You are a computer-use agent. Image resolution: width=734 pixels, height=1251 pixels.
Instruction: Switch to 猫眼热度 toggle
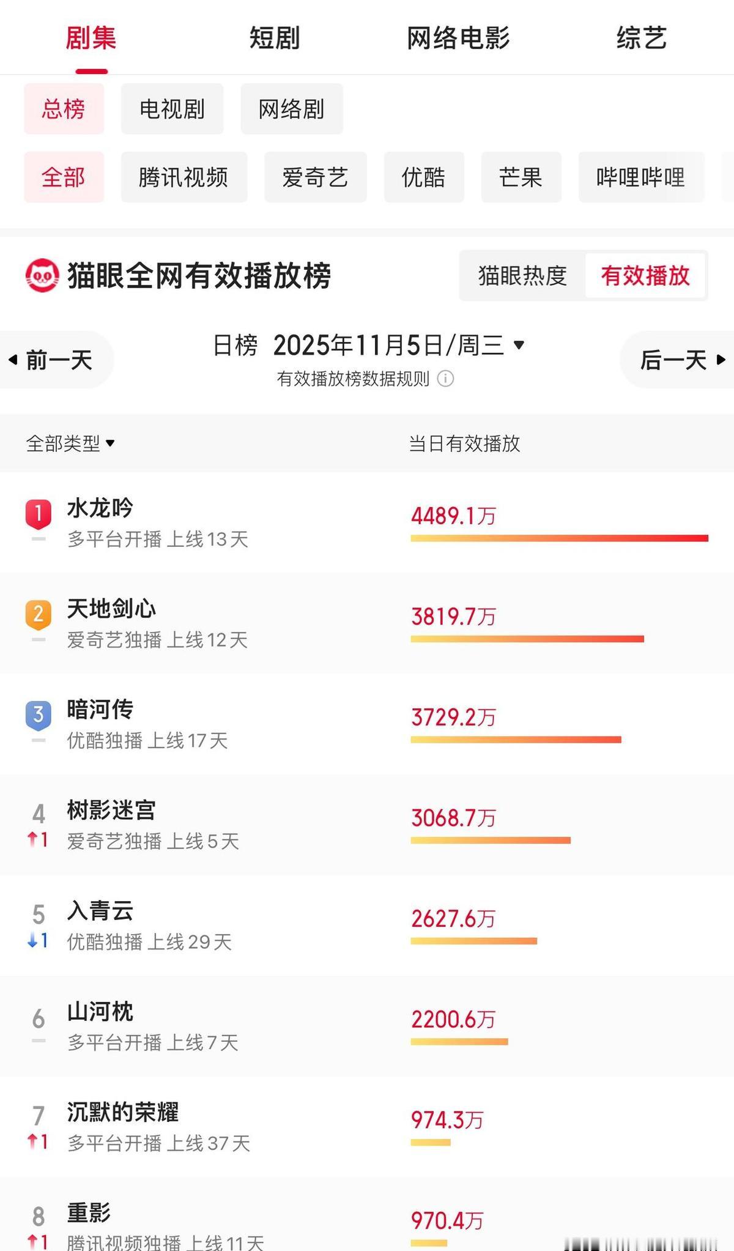coord(522,276)
